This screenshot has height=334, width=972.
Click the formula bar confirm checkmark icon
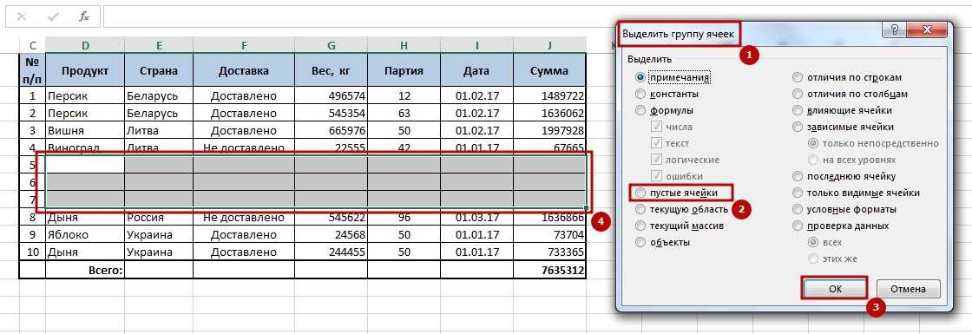[53, 16]
